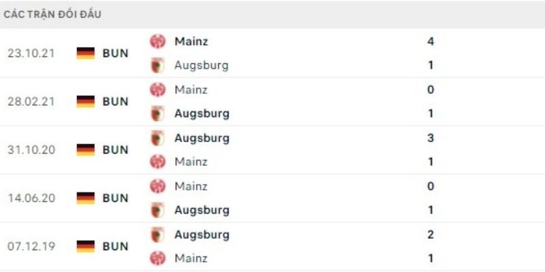Click the Mainz crest in the 07.12.19 match

(157, 258)
